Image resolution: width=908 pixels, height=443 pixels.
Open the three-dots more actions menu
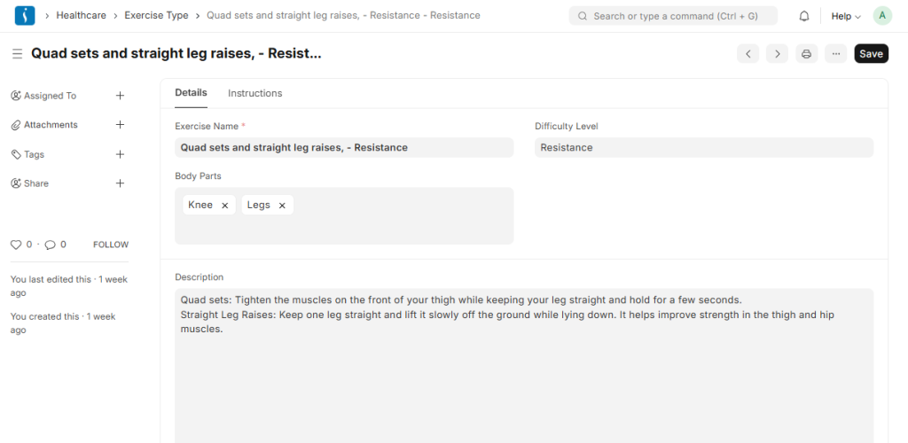tap(835, 54)
